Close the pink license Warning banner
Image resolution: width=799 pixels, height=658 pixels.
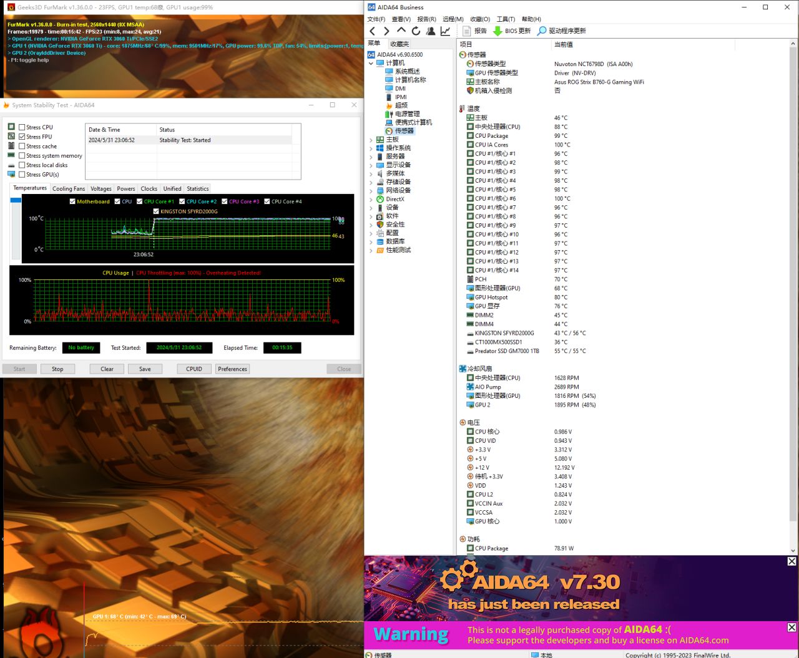[792, 627]
